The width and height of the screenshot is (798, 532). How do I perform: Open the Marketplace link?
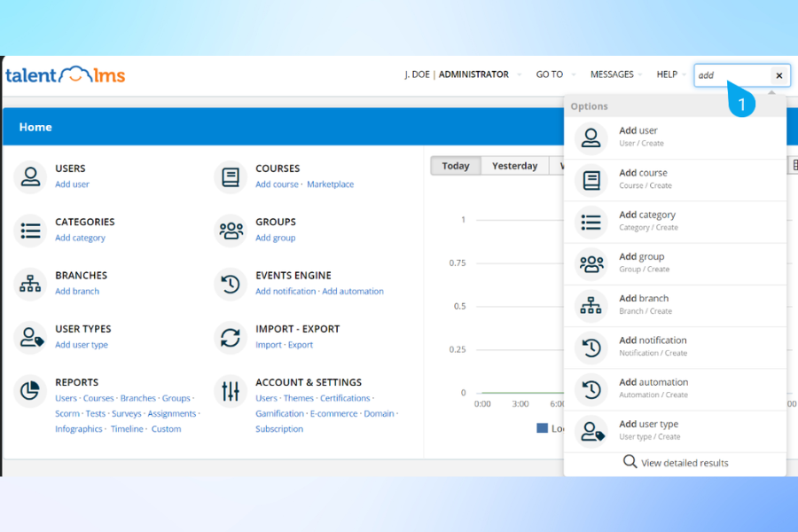tap(330, 184)
